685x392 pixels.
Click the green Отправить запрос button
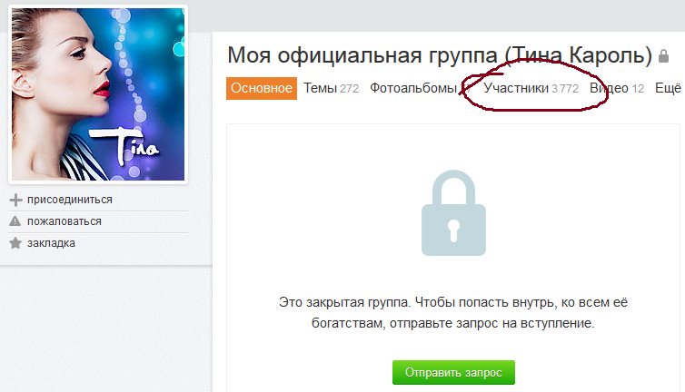pyautogui.click(x=453, y=372)
